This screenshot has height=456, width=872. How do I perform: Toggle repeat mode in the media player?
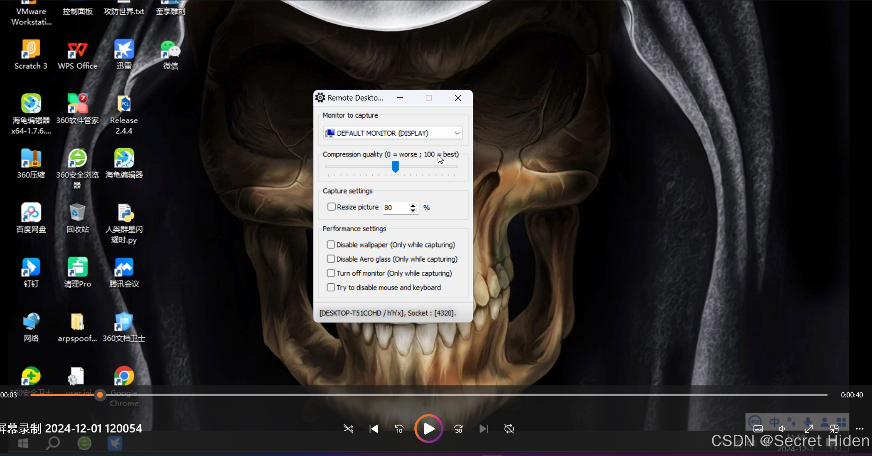click(509, 429)
